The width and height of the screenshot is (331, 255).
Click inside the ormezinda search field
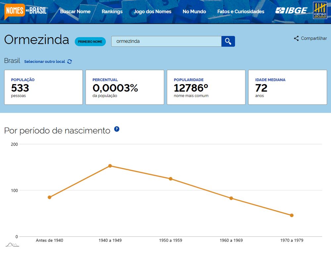pyautogui.click(x=165, y=41)
